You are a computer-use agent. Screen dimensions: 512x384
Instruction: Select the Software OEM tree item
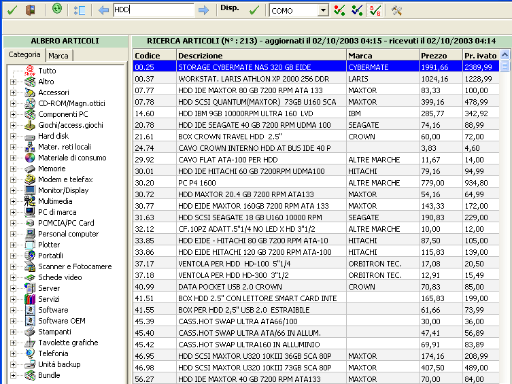click(x=62, y=321)
